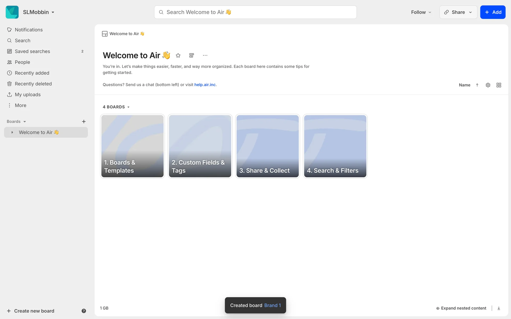Click plus icon next to Boards
The height and width of the screenshot is (319, 511).
[x=84, y=121]
